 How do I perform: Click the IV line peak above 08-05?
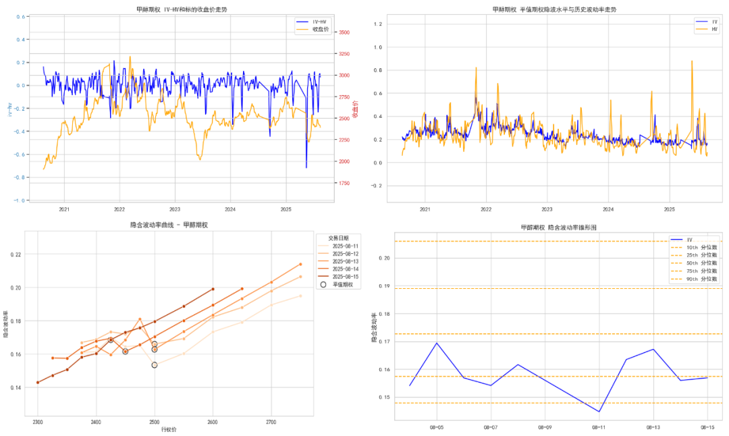pyautogui.click(x=437, y=343)
